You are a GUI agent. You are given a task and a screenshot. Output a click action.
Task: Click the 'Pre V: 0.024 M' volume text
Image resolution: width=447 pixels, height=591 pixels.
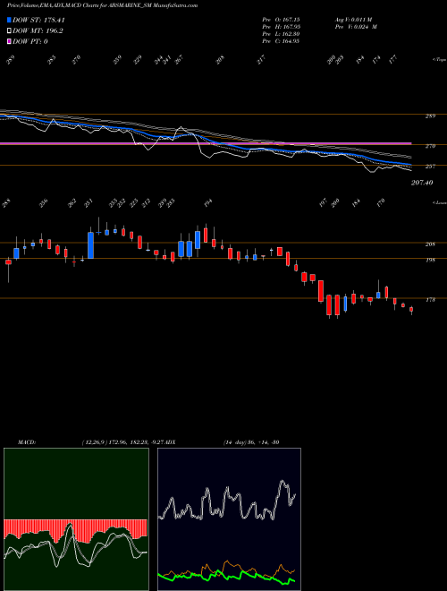[356, 27]
